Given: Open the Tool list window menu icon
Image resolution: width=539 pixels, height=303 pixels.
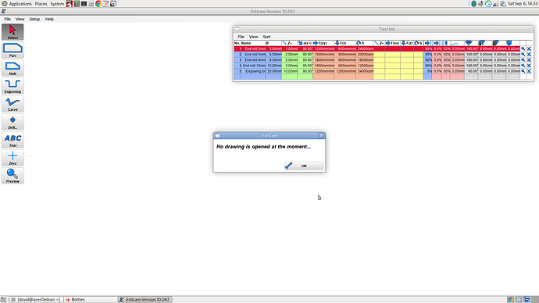Looking at the screenshot, I should point(237,29).
